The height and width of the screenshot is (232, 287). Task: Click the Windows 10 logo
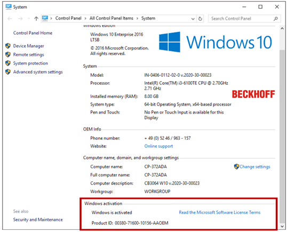[x=216, y=42]
